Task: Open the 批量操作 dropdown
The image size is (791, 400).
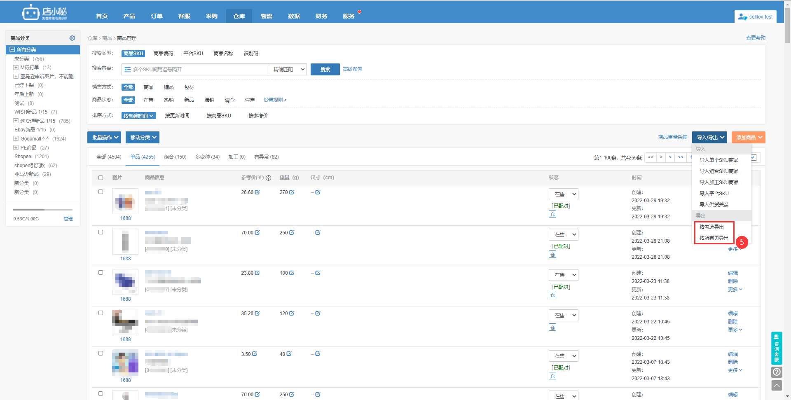Action: point(104,138)
